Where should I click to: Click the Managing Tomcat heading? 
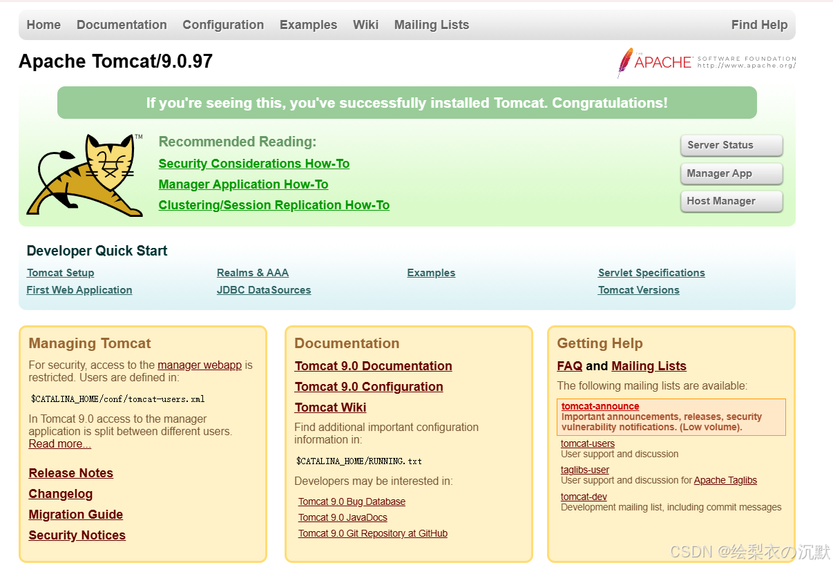(x=90, y=343)
